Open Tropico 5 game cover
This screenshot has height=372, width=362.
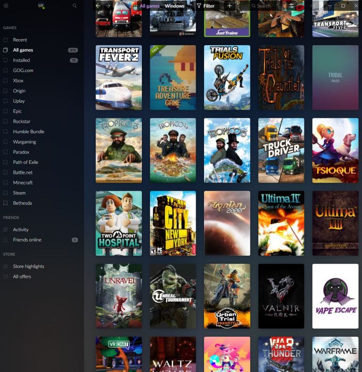coord(227,150)
